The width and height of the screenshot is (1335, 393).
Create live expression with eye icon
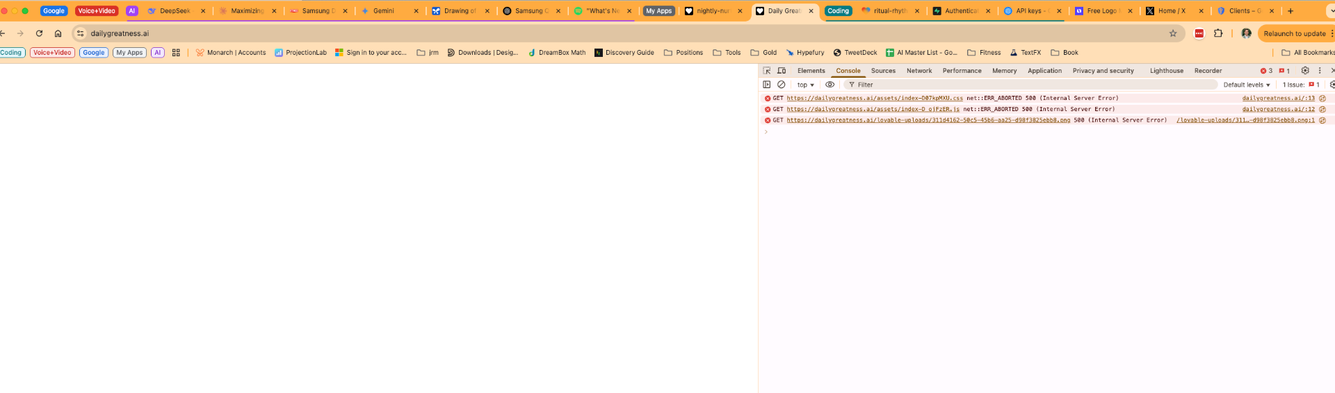click(830, 85)
